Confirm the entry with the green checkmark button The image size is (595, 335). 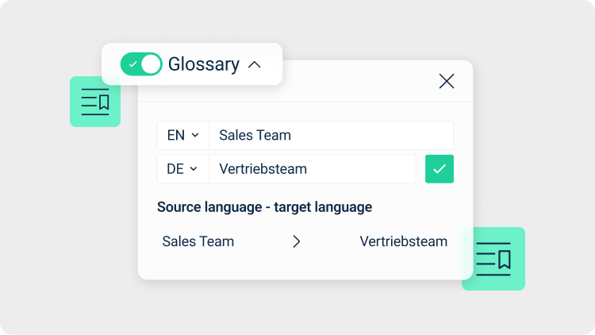[440, 168]
